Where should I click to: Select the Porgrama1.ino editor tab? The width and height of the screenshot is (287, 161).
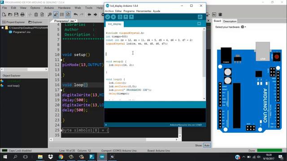[x=65, y=21]
